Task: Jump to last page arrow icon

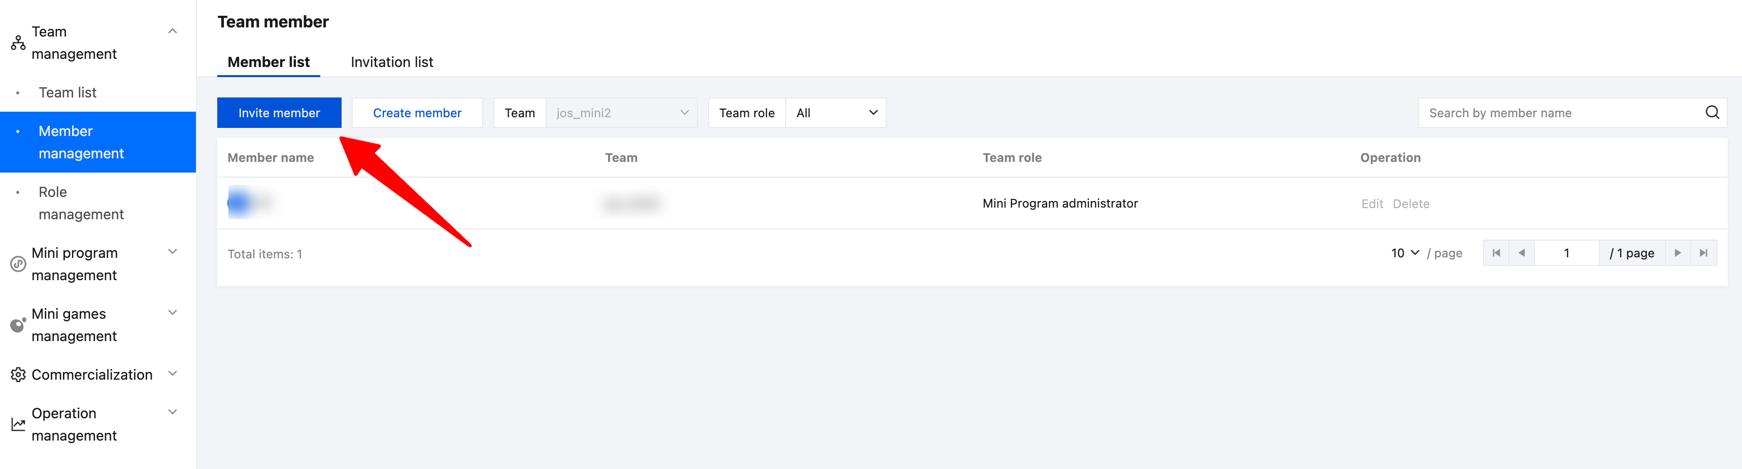Action: click(1703, 253)
